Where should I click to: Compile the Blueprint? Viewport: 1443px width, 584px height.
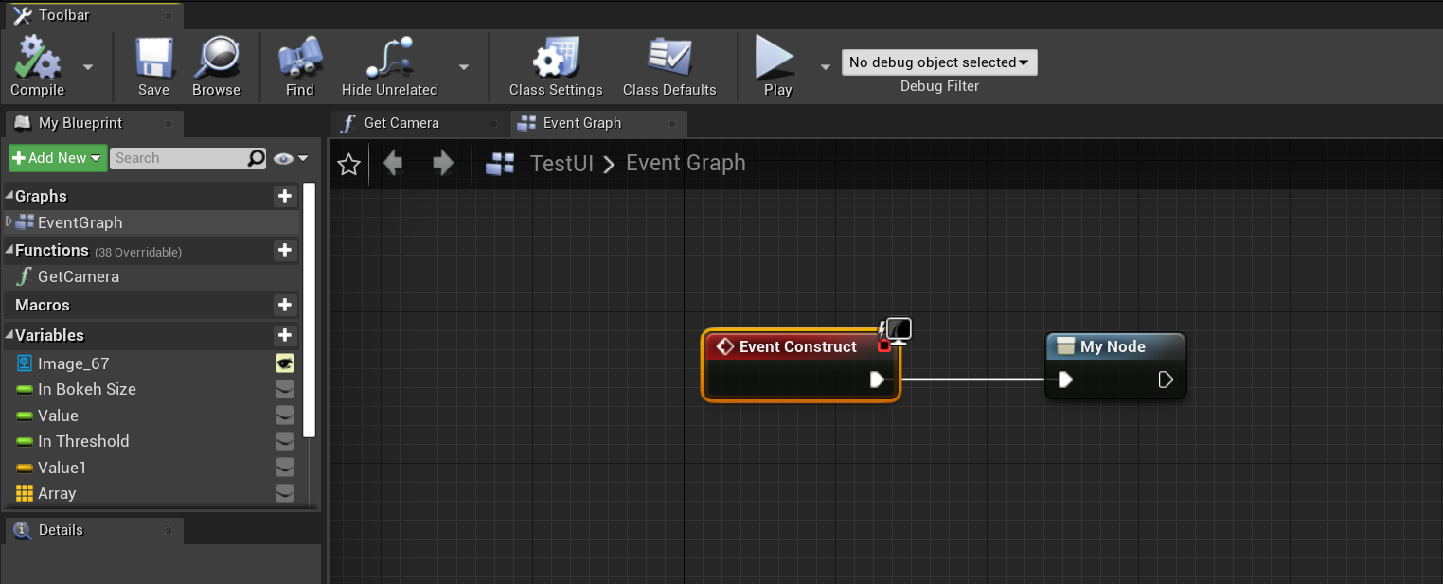pos(38,66)
